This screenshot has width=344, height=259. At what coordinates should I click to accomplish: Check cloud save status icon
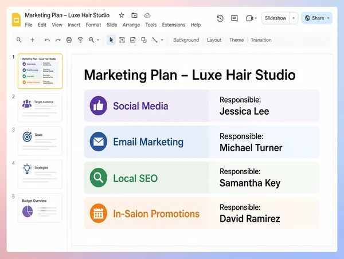(x=147, y=15)
